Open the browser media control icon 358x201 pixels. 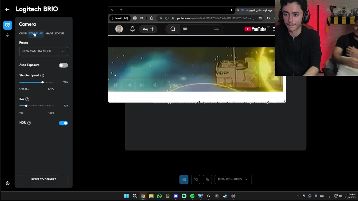142,18
